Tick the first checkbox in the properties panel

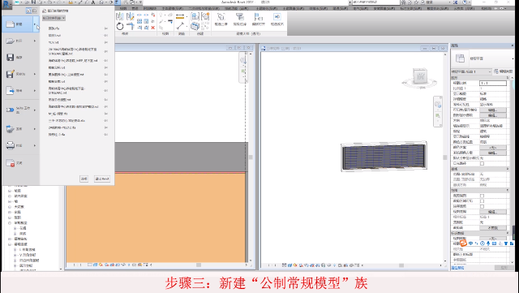pos(482,164)
